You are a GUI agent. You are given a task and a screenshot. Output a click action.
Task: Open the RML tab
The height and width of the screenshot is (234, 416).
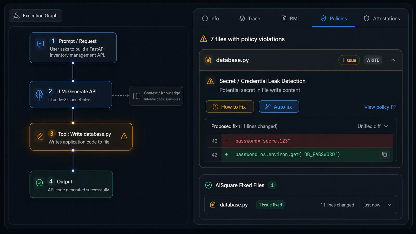pyautogui.click(x=291, y=18)
